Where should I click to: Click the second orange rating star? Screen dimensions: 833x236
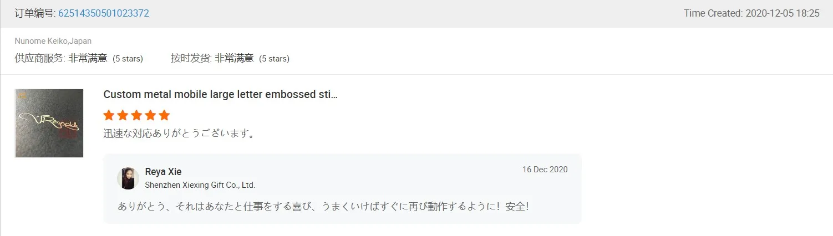pyautogui.click(x=123, y=115)
